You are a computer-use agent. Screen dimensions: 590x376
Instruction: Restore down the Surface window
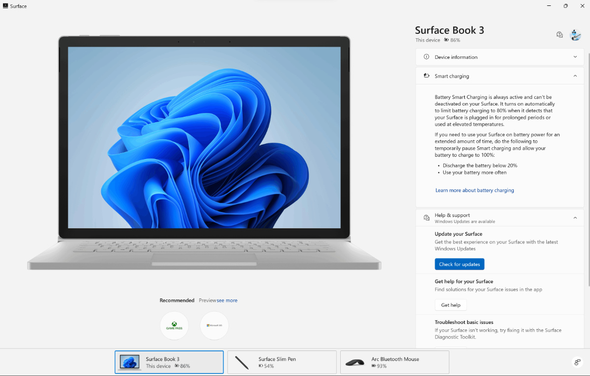(565, 6)
